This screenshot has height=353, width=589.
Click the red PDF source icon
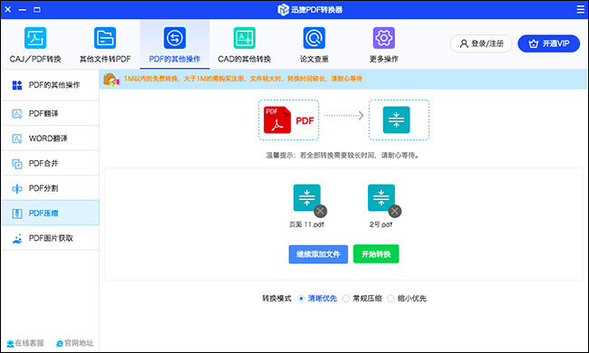tap(277, 120)
